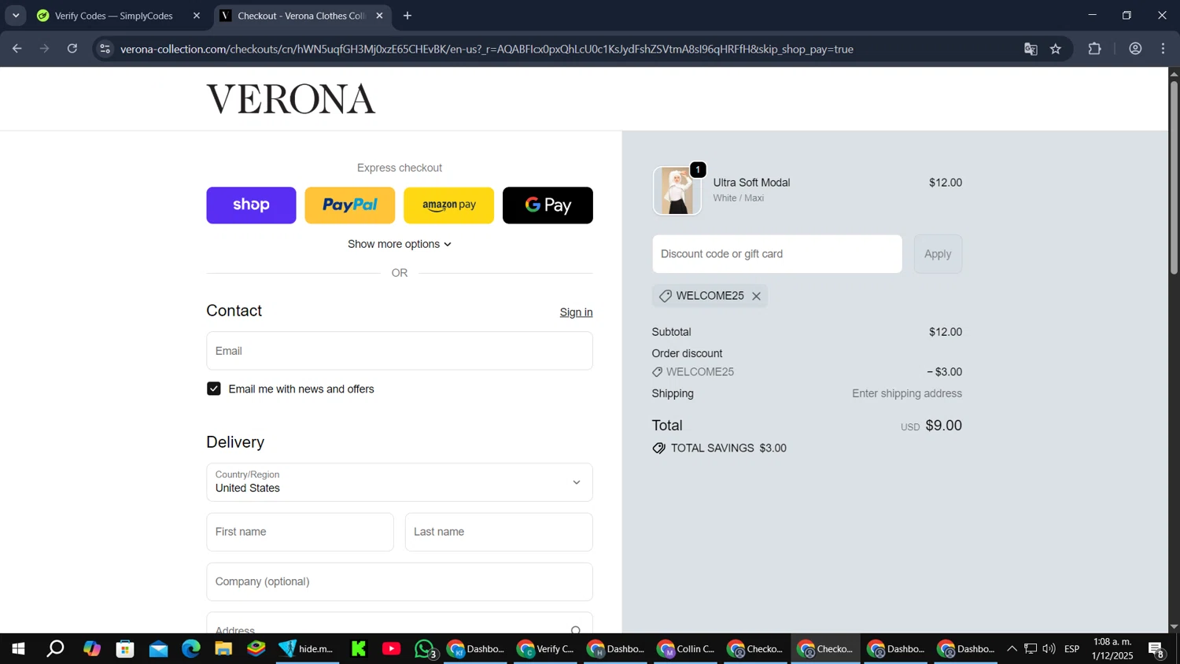1180x664 pixels.
Task: Click the page vertical scrollbar
Action: (1174, 177)
